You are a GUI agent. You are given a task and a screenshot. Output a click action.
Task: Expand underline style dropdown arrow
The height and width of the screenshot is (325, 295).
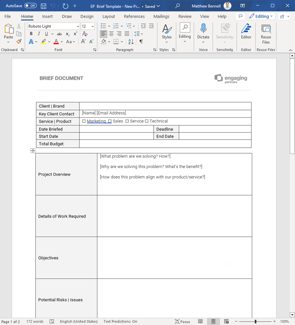(x=52, y=34)
